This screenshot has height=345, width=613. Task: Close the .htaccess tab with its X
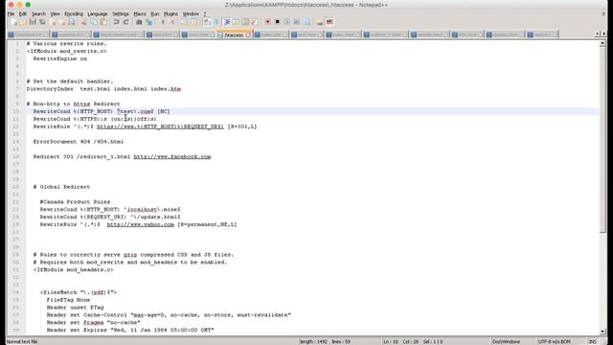coord(248,34)
